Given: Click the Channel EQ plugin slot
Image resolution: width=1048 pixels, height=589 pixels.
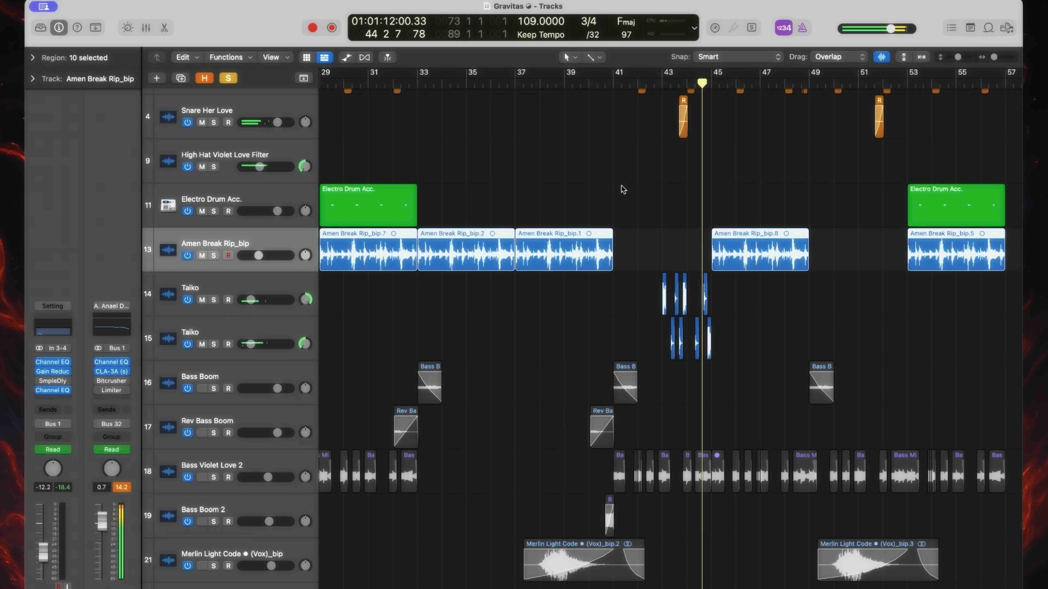Looking at the screenshot, I should coord(53,362).
